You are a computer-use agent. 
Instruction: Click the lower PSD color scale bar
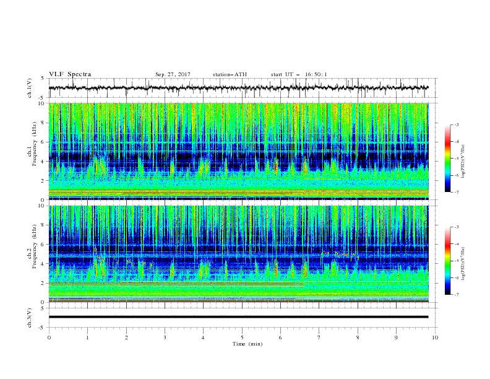click(x=447, y=261)
